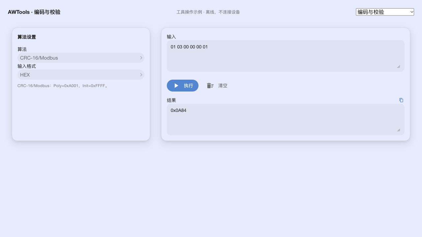Click the chevron on the algorithm selector
422x237 pixels.
141,58
